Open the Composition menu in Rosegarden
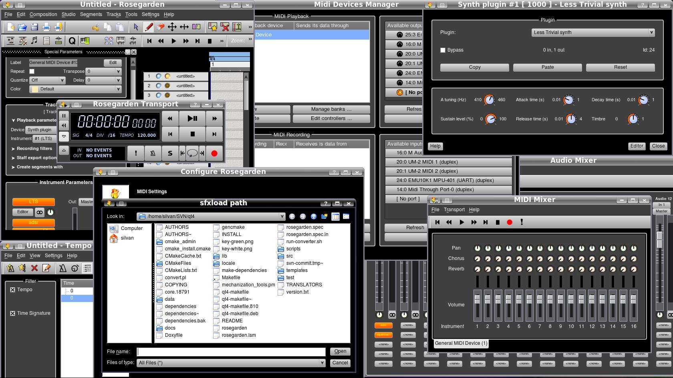Screen dimensions: 673x378 click(43, 14)
